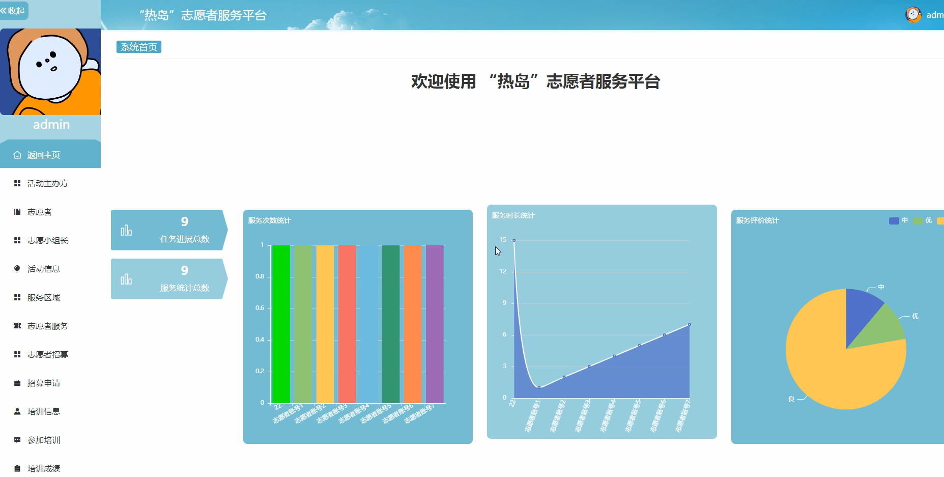The height and width of the screenshot is (477, 944).
Task: Open 志愿小组长 via its sidebar icon
Action: click(x=16, y=240)
